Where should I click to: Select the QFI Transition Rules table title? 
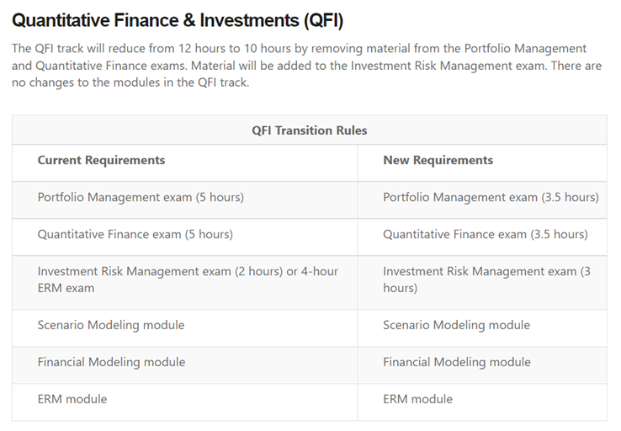(309, 130)
